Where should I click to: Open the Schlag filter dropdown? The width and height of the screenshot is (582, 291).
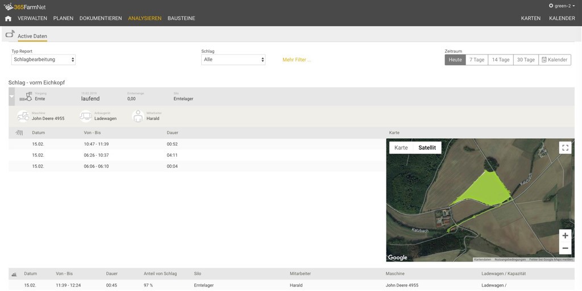click(233, 60)
